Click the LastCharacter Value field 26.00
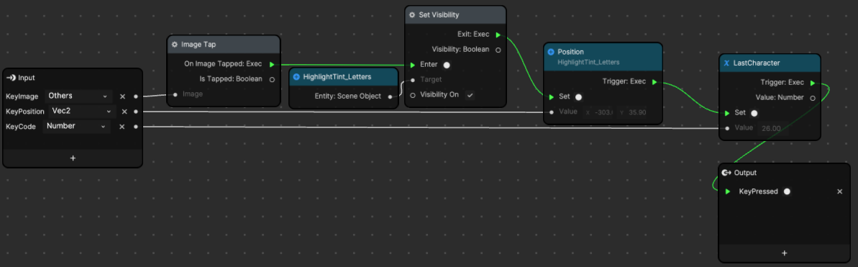The width and height of the screenshot is (858, 267). tap(772, 128)
